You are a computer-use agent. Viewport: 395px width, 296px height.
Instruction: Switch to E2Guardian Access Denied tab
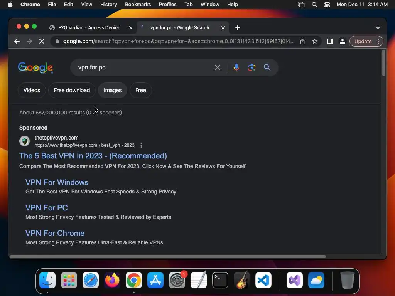click(x=89, y=28)
